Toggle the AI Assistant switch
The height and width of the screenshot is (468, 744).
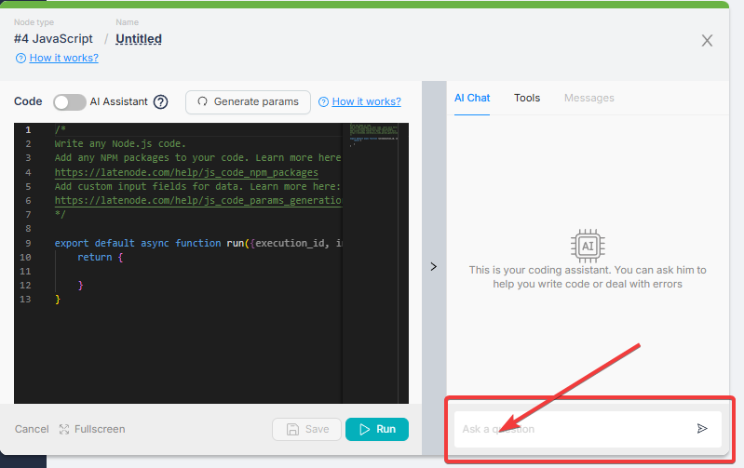click(69, 102)
